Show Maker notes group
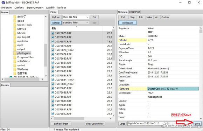The width and height of the screenshot is (203, 131). point(149,17)
